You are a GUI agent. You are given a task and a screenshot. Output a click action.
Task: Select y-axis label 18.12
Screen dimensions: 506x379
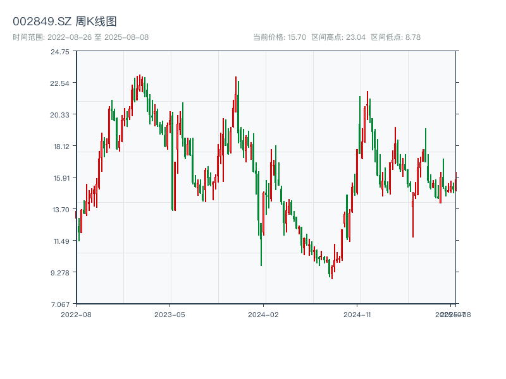[x=61, y=147]
